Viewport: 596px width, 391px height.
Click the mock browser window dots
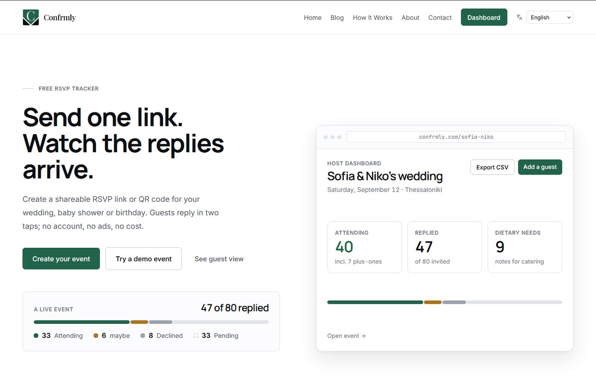pyautogui.click(x=333, y=137)
